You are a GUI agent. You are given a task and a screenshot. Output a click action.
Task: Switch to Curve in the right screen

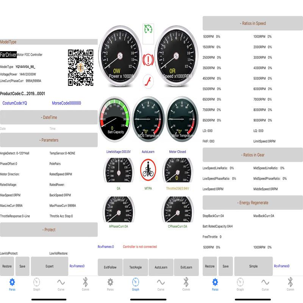point(266,284)
